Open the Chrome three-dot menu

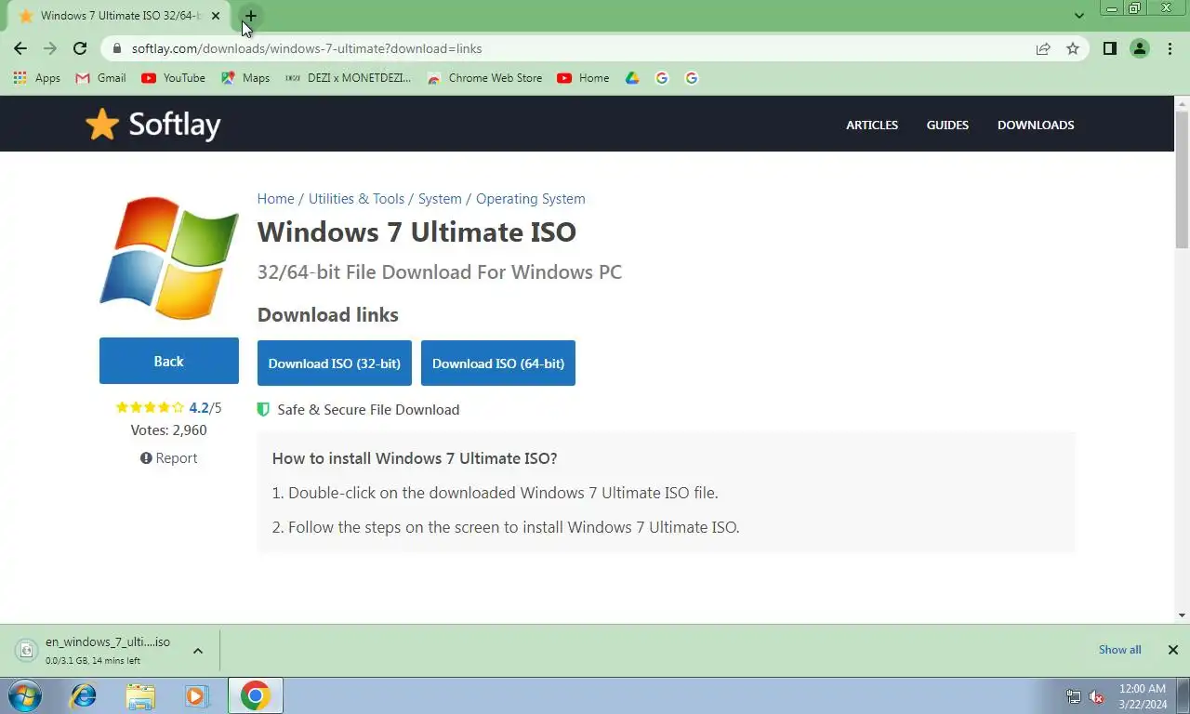point(1170,48)
